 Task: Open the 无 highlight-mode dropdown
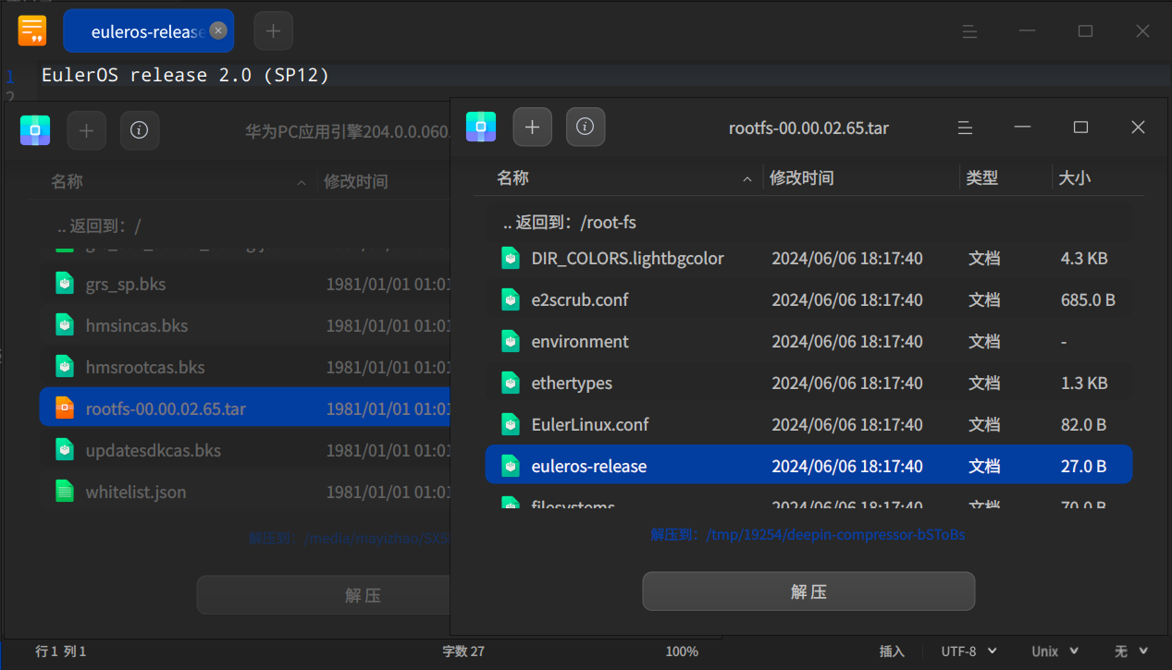1131,652
